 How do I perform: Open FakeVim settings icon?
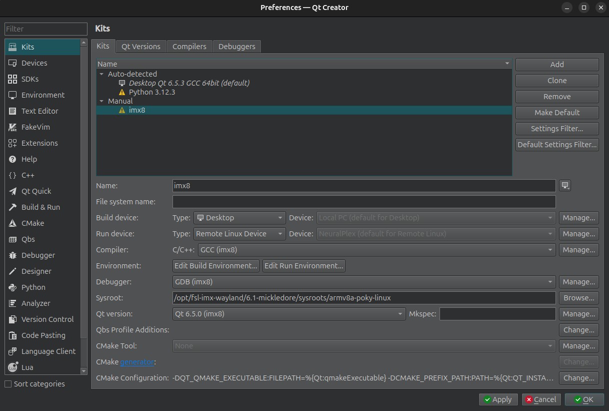(13, 127)
